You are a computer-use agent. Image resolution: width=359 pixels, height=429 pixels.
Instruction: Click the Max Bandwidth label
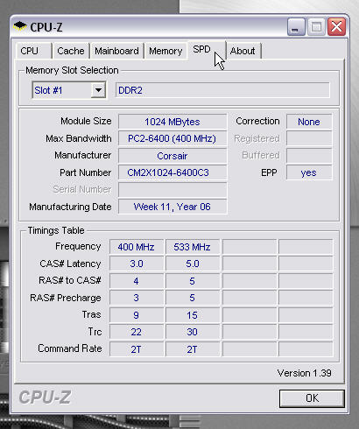click(x=79, y=138)
